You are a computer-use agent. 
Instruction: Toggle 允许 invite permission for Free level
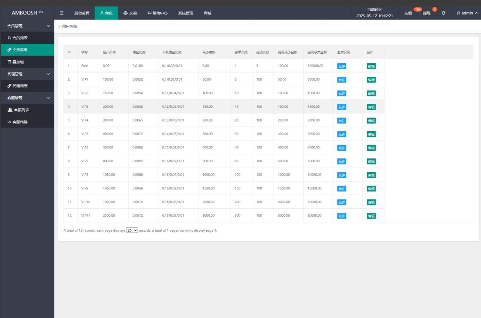[341, 66]
